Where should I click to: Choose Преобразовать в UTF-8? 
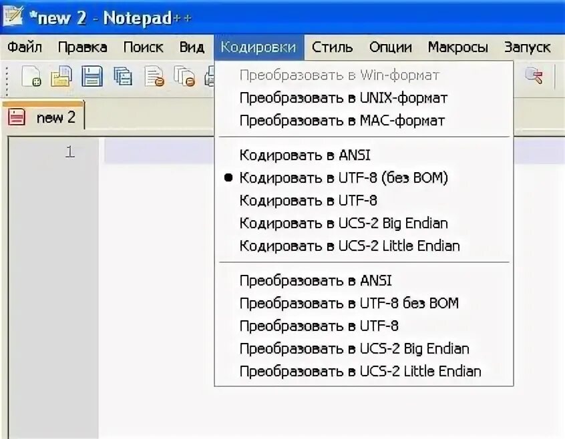click(x=364, y=326)
